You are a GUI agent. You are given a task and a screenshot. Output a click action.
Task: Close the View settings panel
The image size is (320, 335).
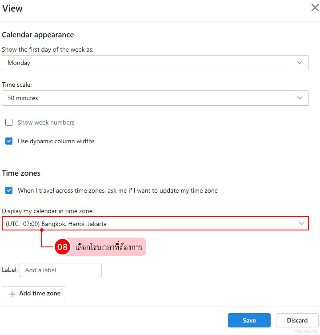314,8
